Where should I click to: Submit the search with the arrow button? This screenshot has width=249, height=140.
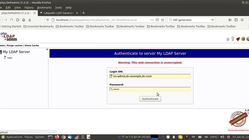(212, 20)
